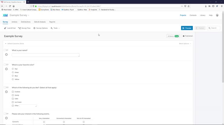Open the gear settings for Q3
Screen dimensions: 224x125
point(6,92)
